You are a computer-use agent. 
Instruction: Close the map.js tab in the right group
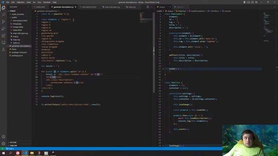coord(170,7)
